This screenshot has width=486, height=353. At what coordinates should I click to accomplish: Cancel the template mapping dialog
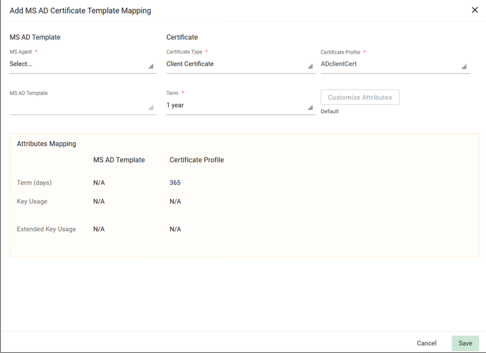[427, 343]
